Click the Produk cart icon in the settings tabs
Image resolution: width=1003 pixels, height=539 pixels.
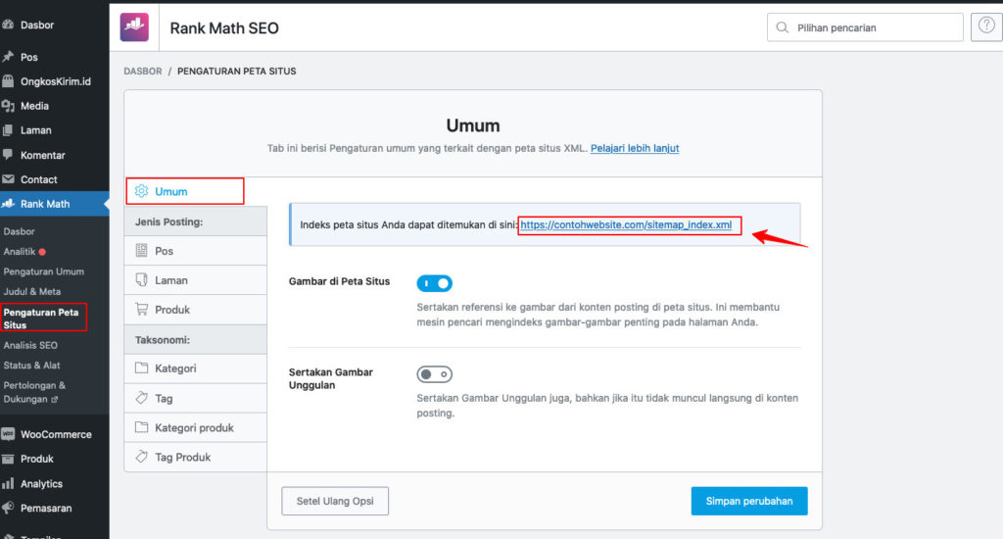[x=141, y=309]
